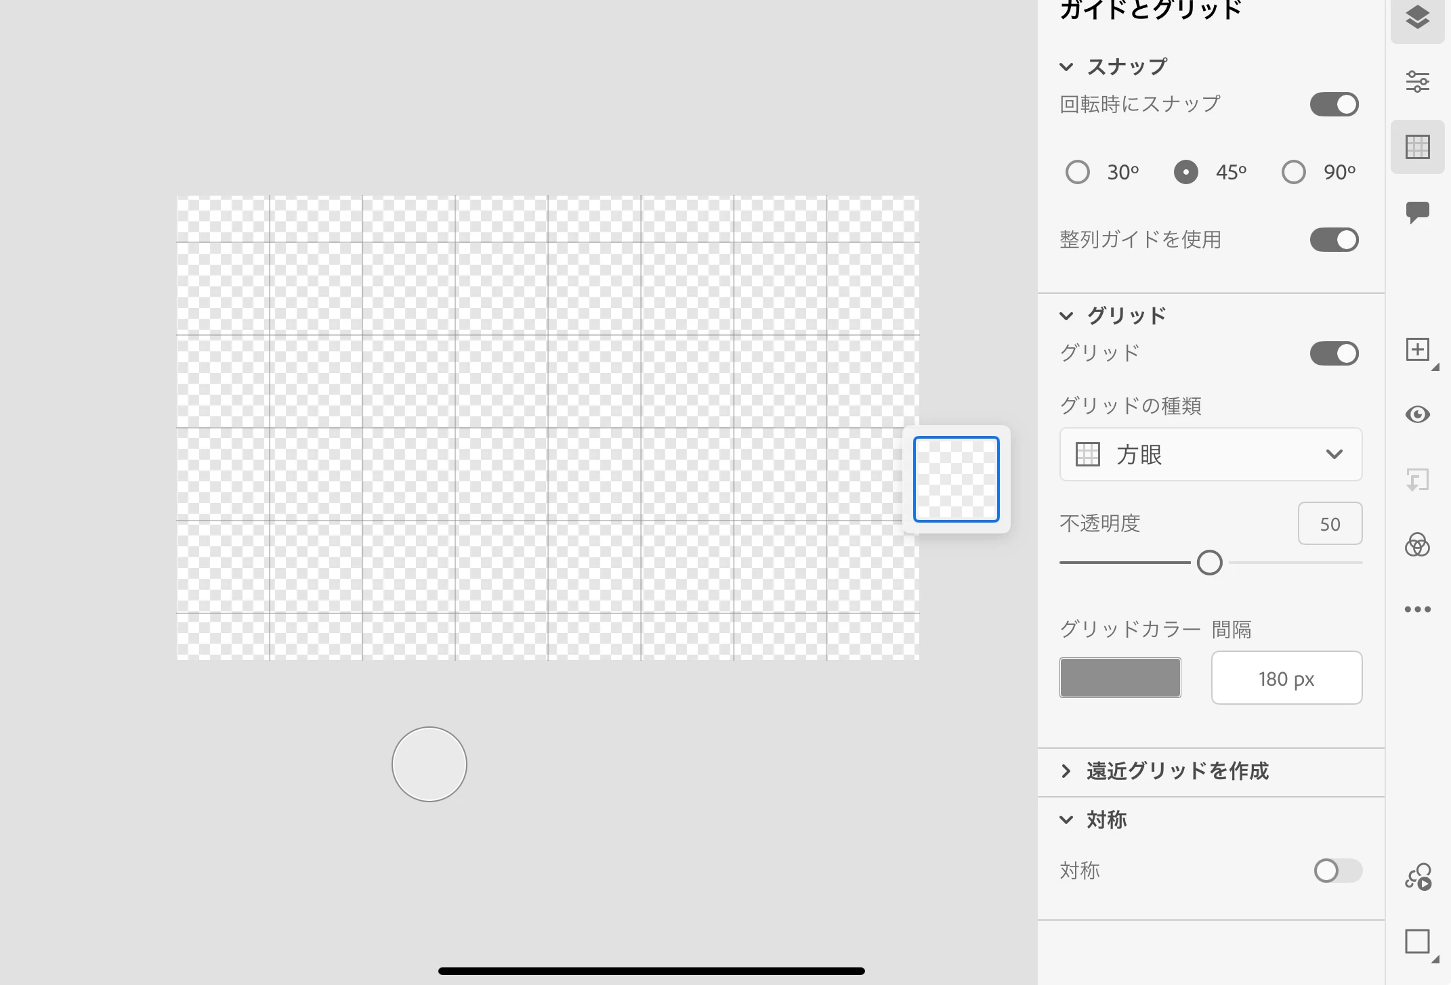The image size is (1451, 985).
Task: Disable the snap when rotating toggle
Action: (1334, 105)
